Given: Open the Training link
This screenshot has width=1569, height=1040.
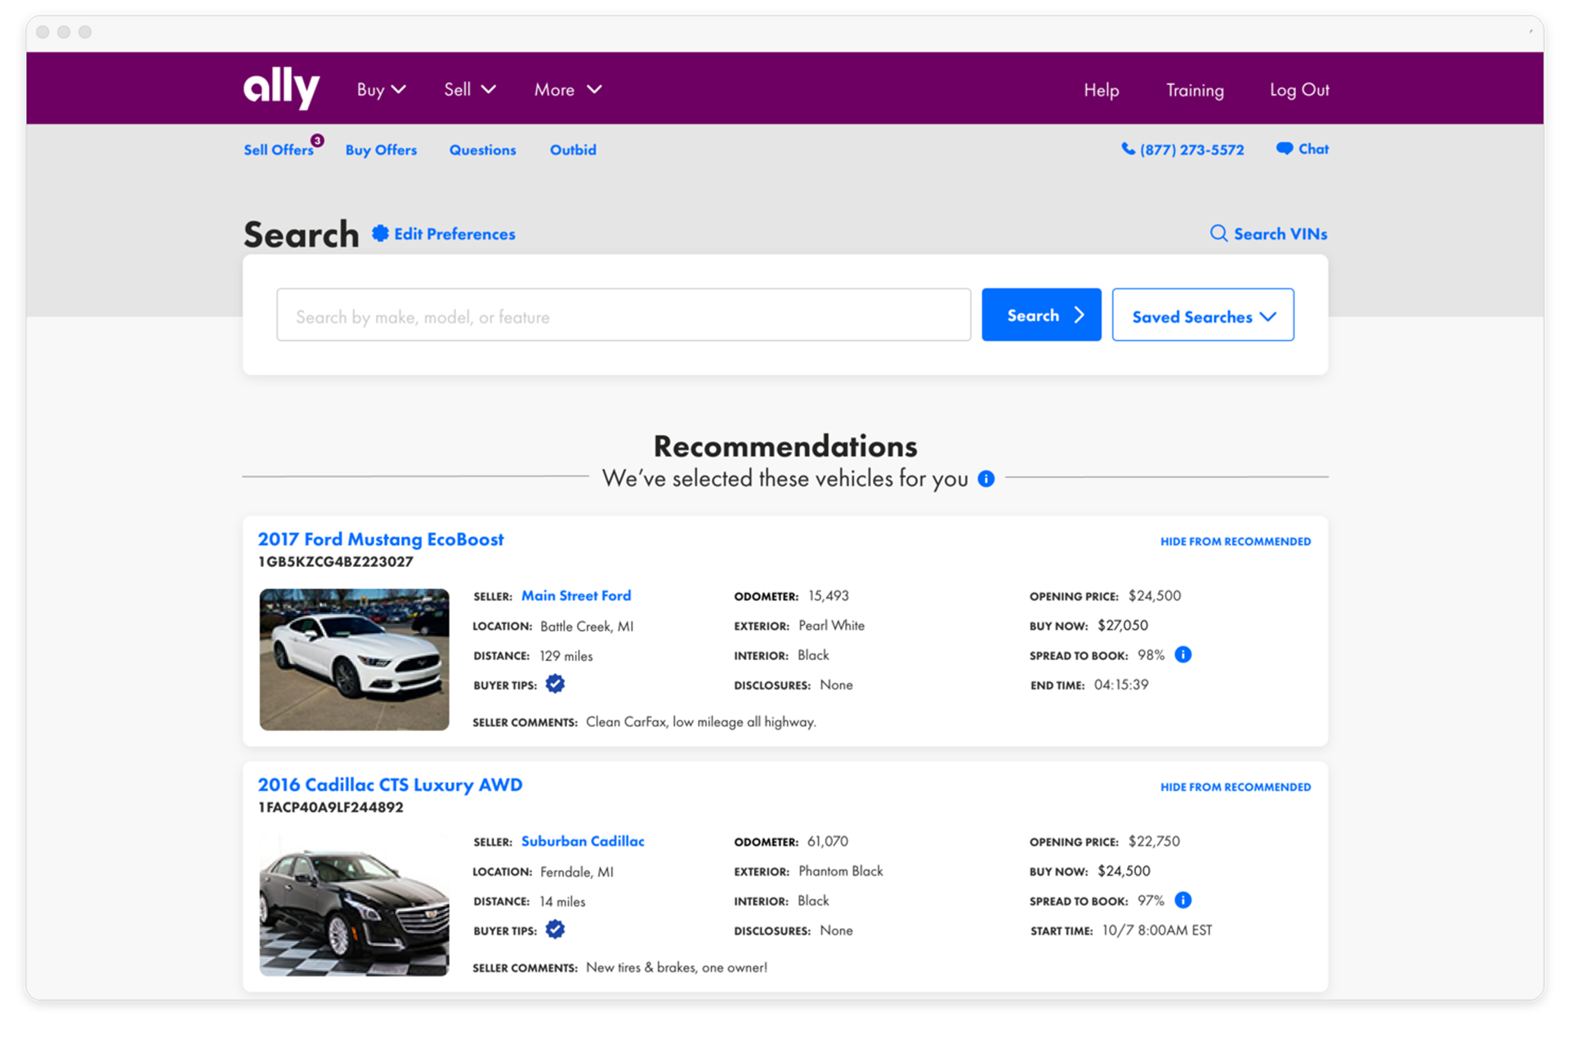Looking at the screenshot, I should (x=1195, y=91).
